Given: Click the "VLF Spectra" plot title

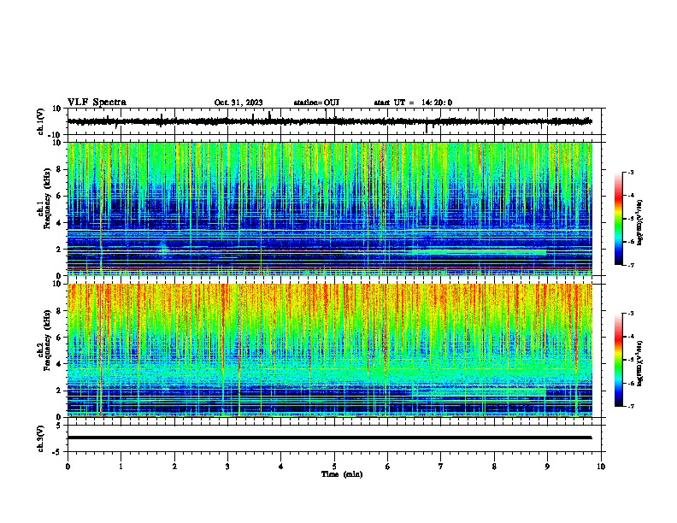Looking at the screenshot, I should (97, 102).
